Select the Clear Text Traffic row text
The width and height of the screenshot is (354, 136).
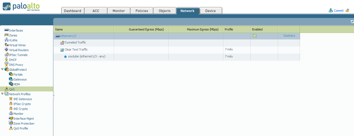pos(76,50)
